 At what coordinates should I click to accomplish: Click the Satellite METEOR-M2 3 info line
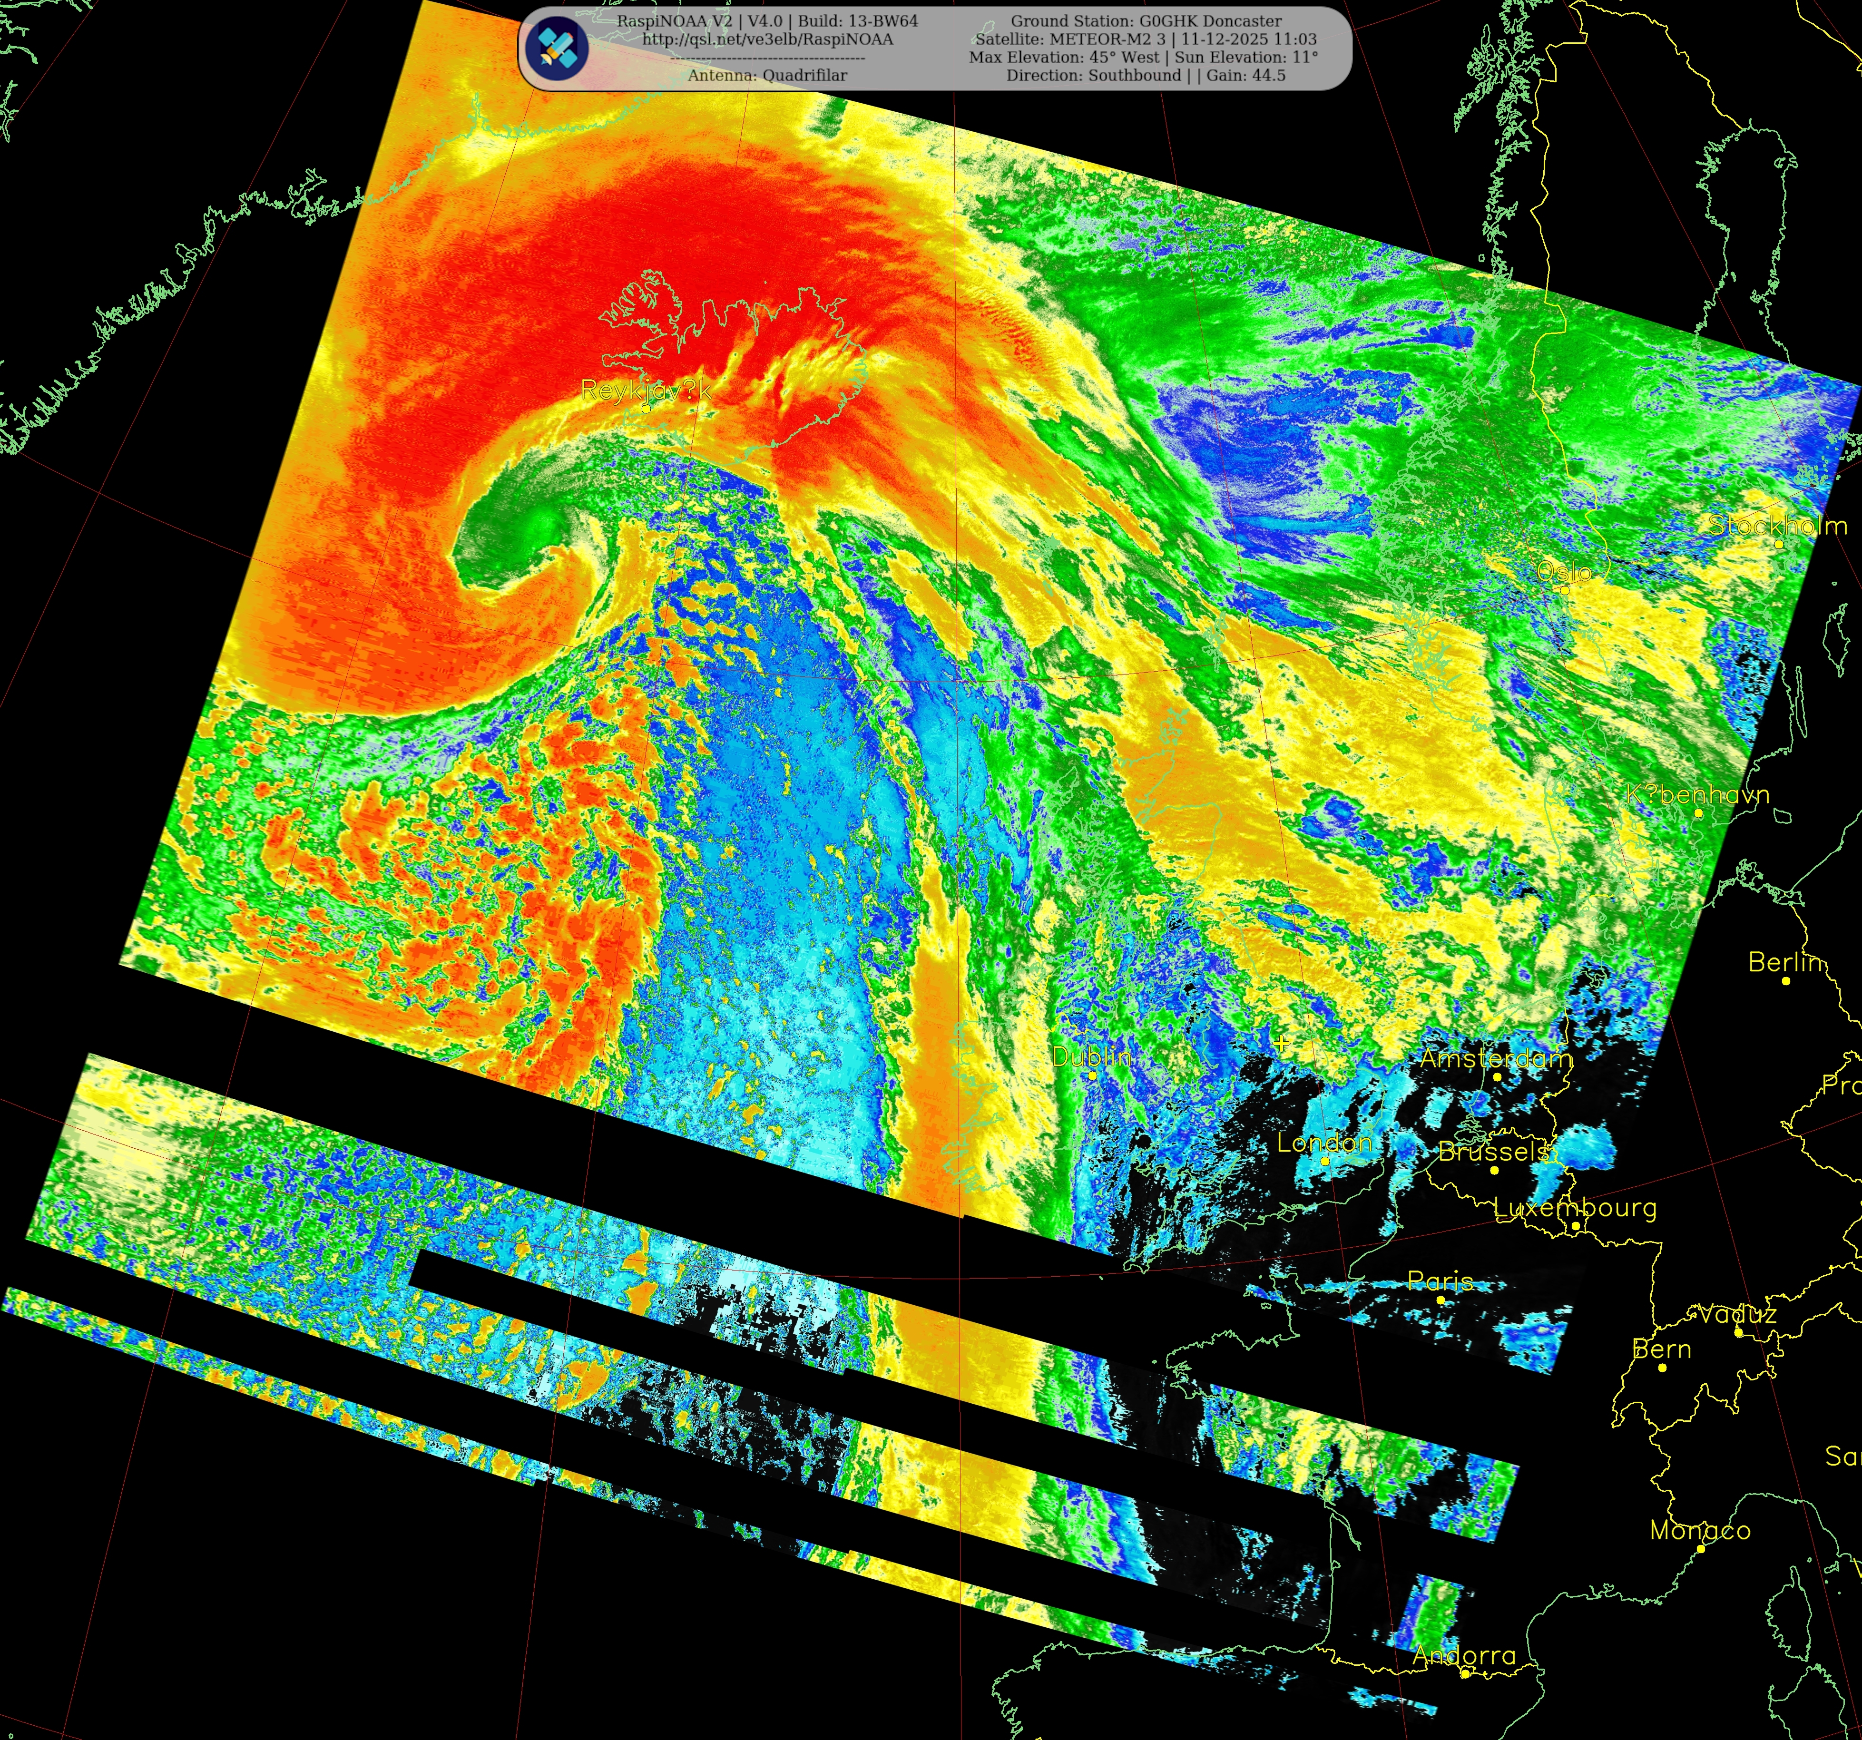[x=1146, y=39]
